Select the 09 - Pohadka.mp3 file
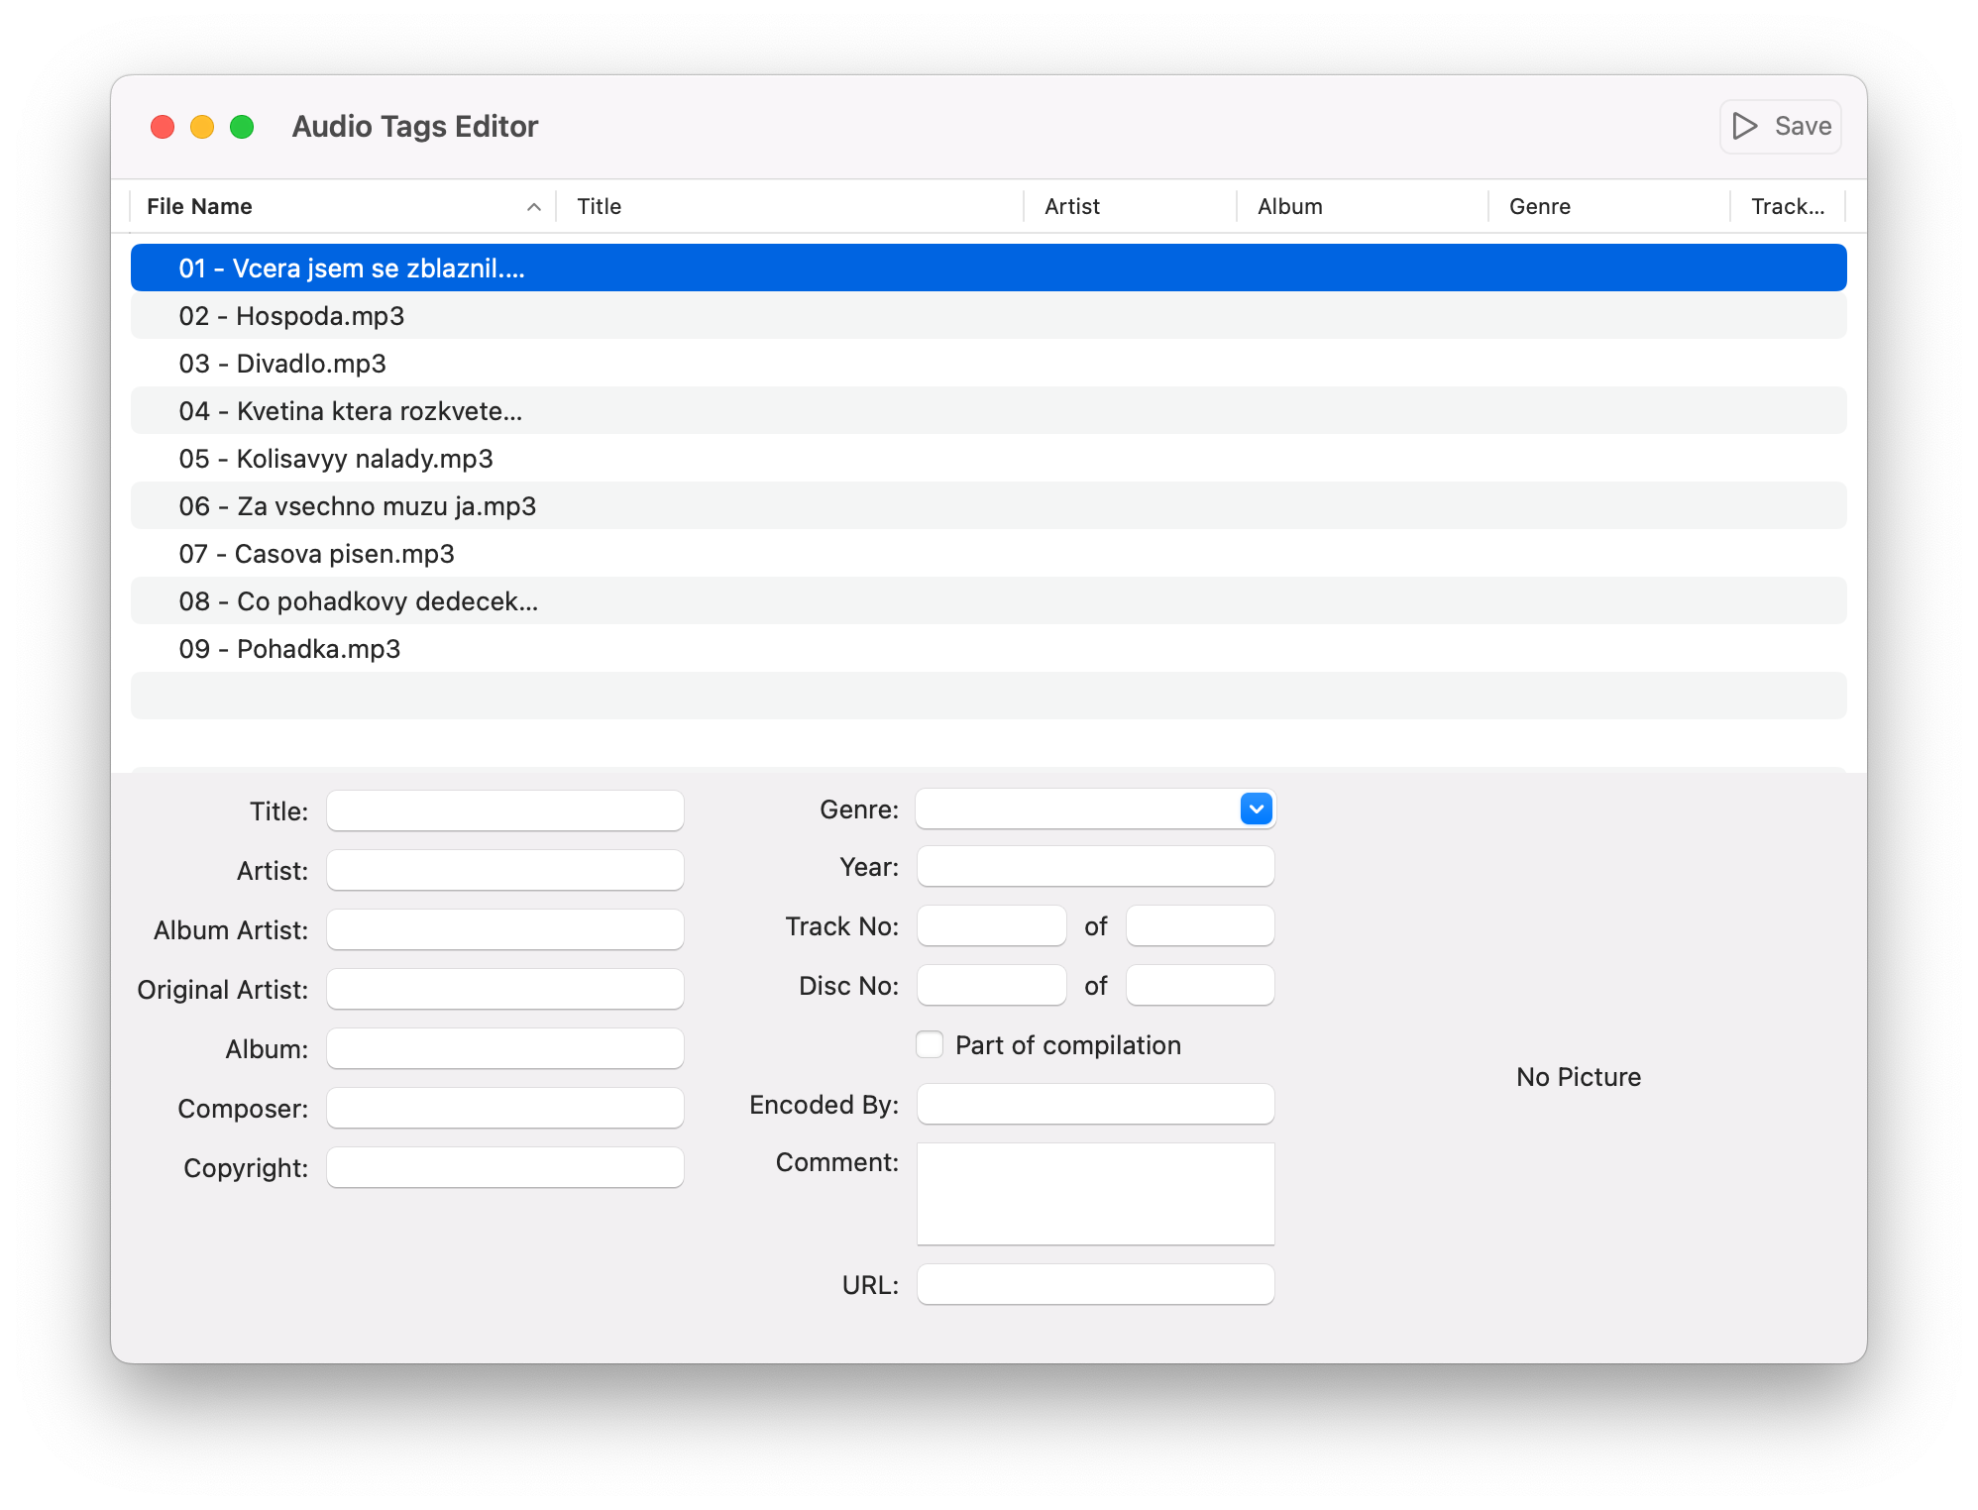 click(x=289, y=649)
